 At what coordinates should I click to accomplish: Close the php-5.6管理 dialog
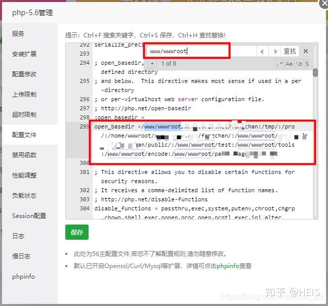324,4
